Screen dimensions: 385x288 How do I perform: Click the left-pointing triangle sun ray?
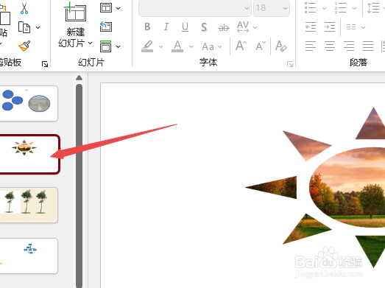[271, 187]
